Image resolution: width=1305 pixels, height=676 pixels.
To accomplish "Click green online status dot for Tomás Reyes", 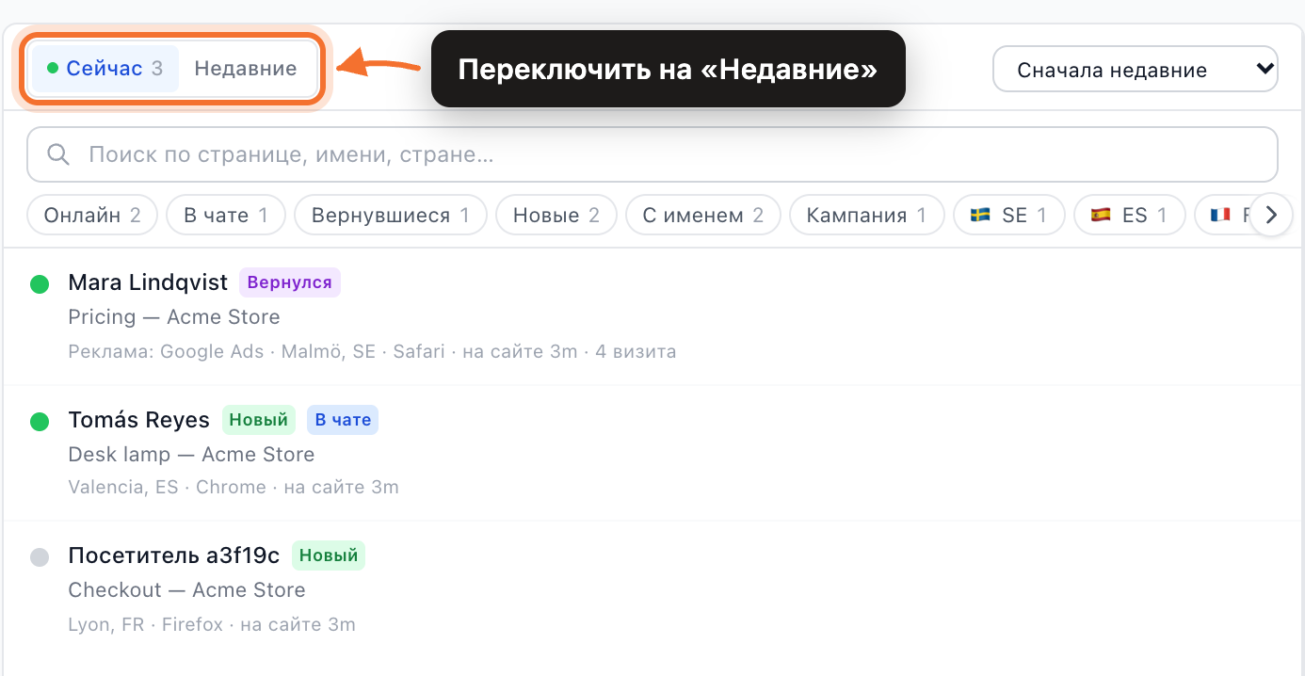I will coord(40,421).
